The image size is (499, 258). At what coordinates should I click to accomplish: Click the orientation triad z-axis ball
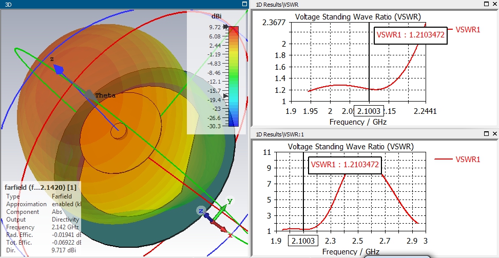(201, 211)
